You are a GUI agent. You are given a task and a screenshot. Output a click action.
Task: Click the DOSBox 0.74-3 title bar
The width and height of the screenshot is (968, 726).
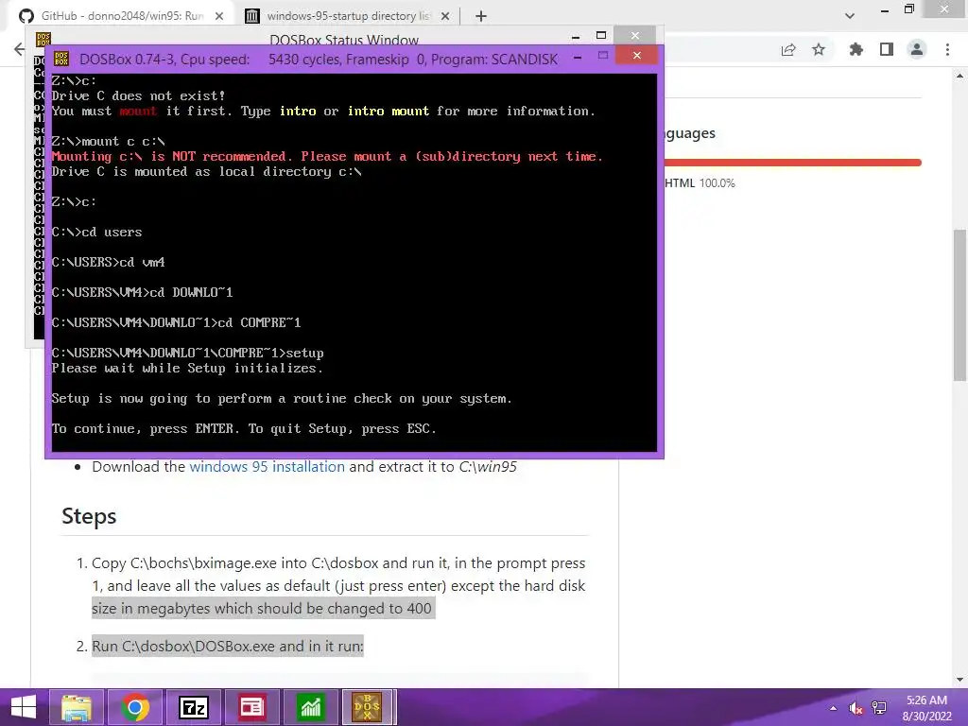[319, 60]
